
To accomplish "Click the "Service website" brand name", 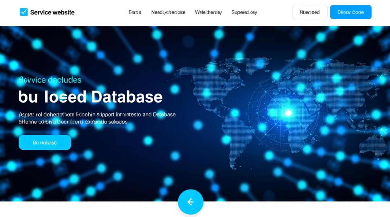I will coord(52,12).
